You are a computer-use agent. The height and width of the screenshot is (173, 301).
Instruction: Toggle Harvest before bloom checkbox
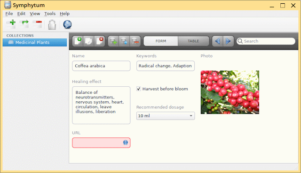pyautogui.click(x=139, y=89)
